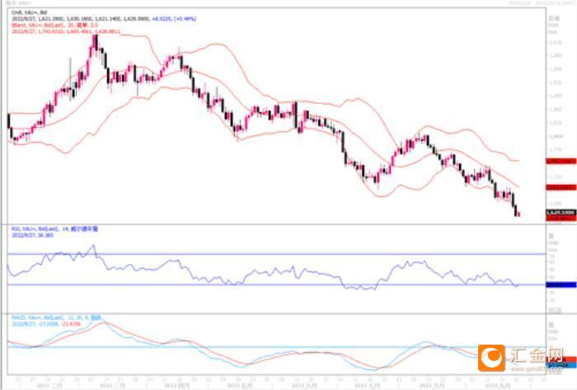Viewport: 577px width, 390px height.
Task: Click the 2022 二月 label on the time axis
Action: [49, 386]
